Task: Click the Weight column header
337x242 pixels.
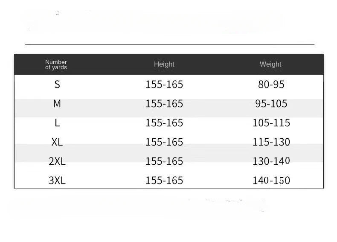Action: pos(270,64)
